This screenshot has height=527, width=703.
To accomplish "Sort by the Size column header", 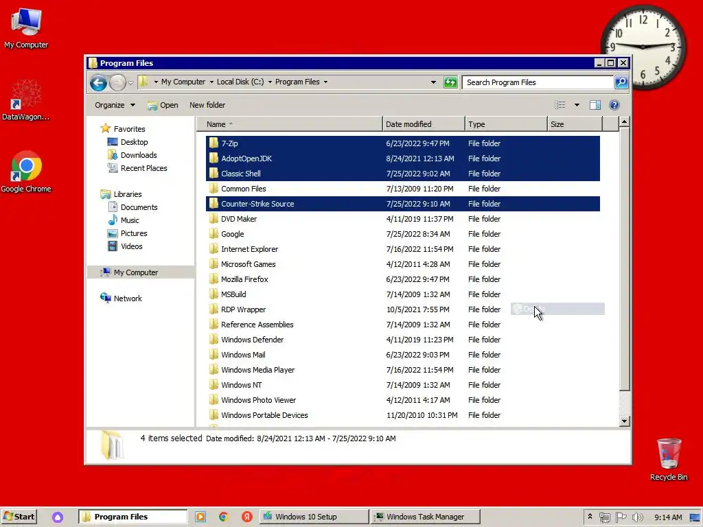I will point(575,124).
